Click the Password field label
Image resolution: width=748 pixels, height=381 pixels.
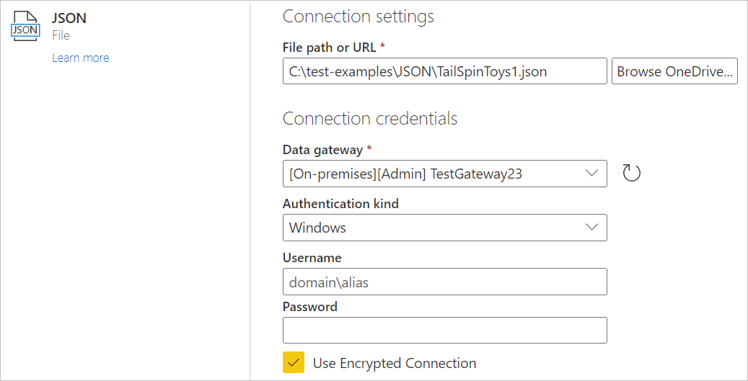coord(309,307)
